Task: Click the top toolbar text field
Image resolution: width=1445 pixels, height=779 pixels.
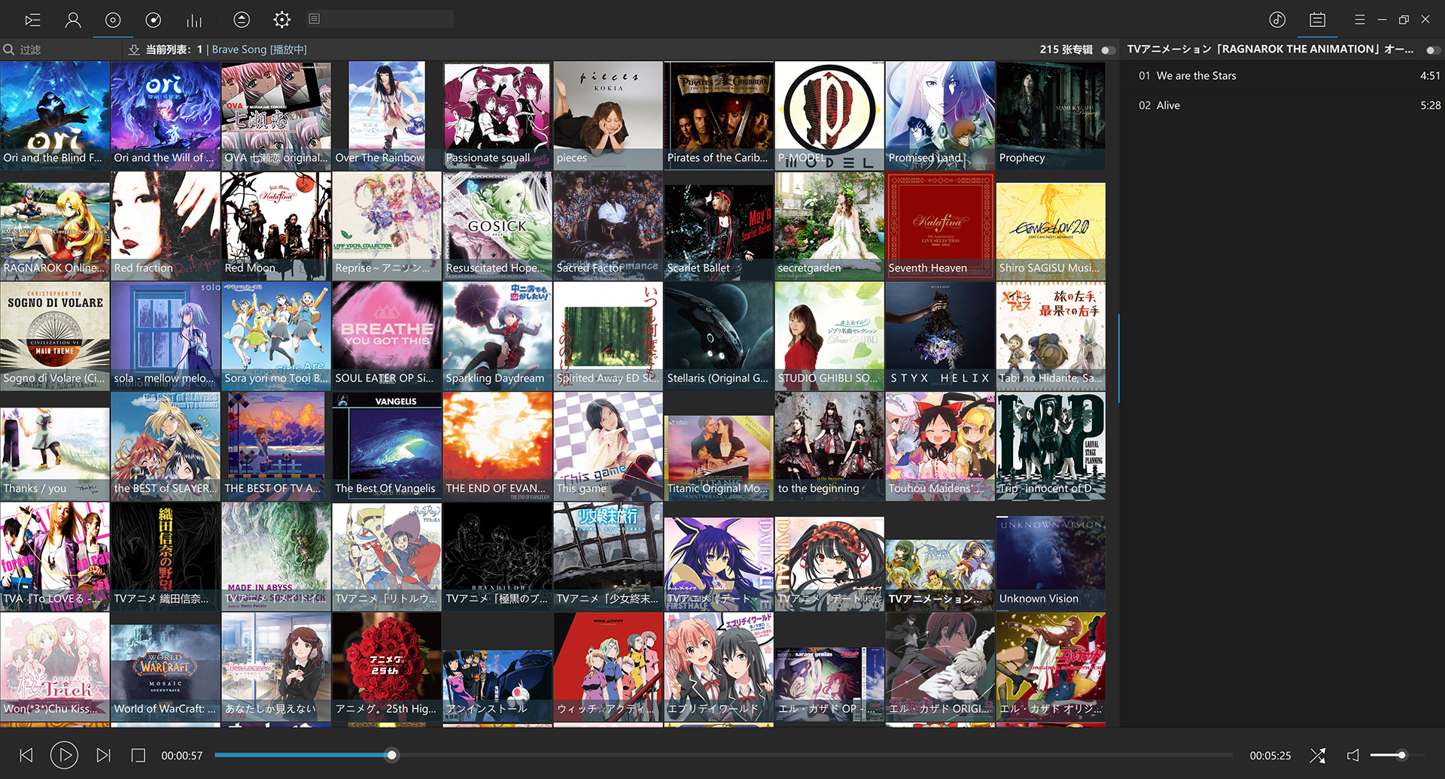Action: click(x=381, y=19)
